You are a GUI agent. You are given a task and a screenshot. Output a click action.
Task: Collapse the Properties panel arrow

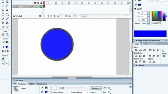click(x=15, y=84)
